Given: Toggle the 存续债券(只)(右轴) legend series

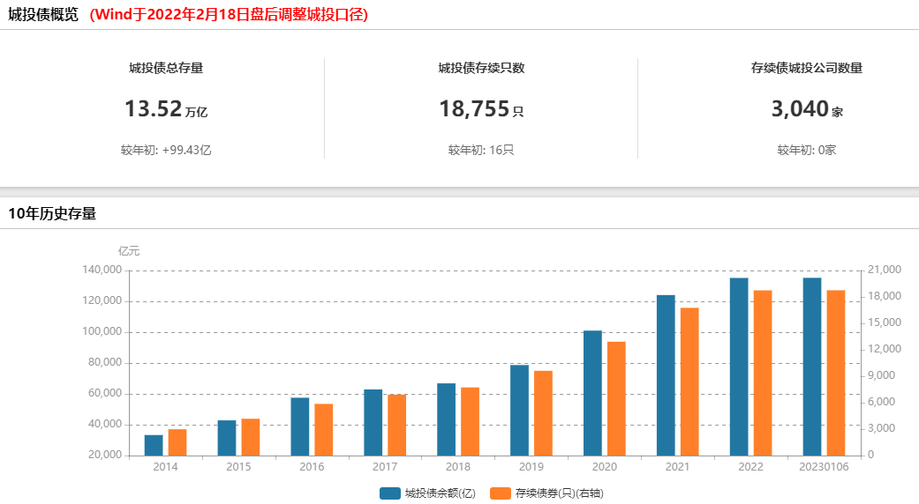Looking at the screenshot, I should pos(546,493).
